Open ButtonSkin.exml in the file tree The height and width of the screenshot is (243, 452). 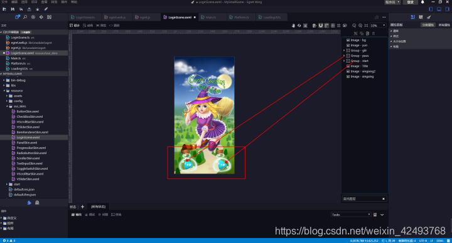[x=28, y=111]
